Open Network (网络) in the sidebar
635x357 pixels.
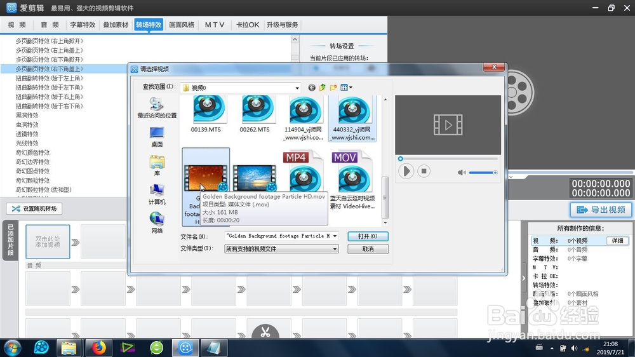pos(157,223)
